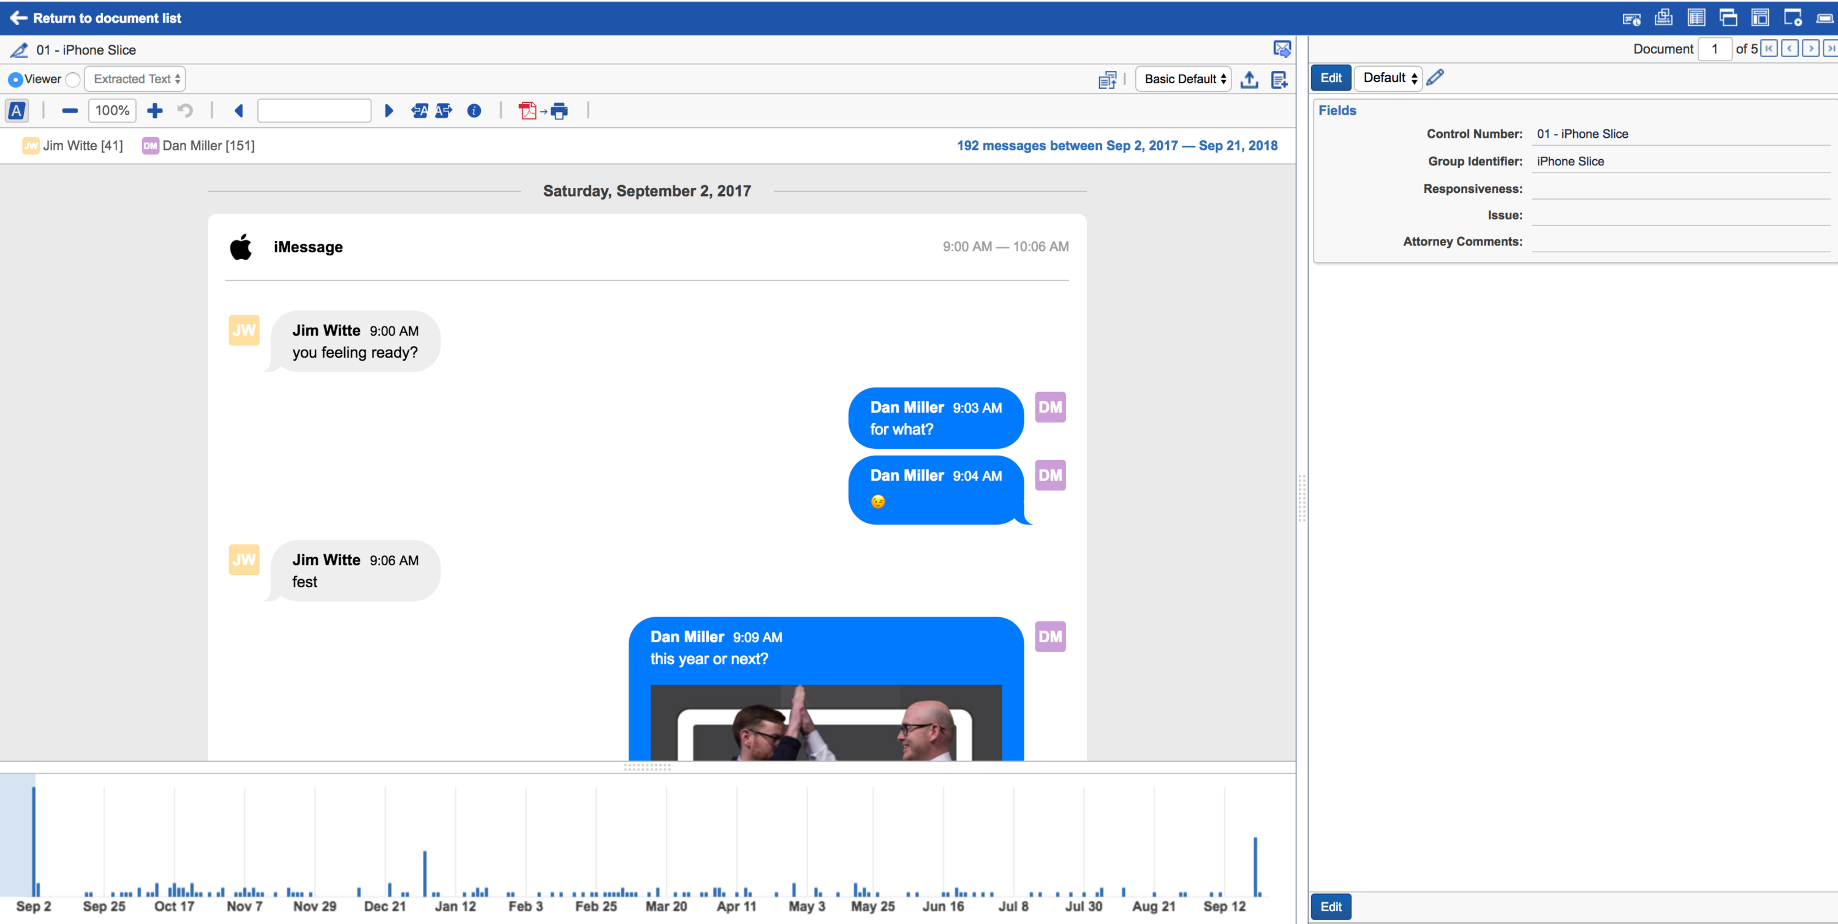Image resolution: width=1838 pixels, height=924 pixels.
Task: Toggle the text highlight 'A' tool
Action: click(17, 110)
